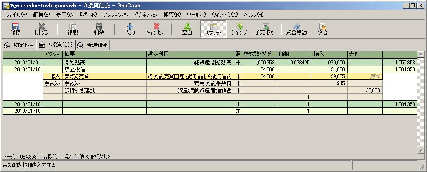Click the 純資産:開始残高 account cell
427x172 pixels.
[x=190, y=63]
